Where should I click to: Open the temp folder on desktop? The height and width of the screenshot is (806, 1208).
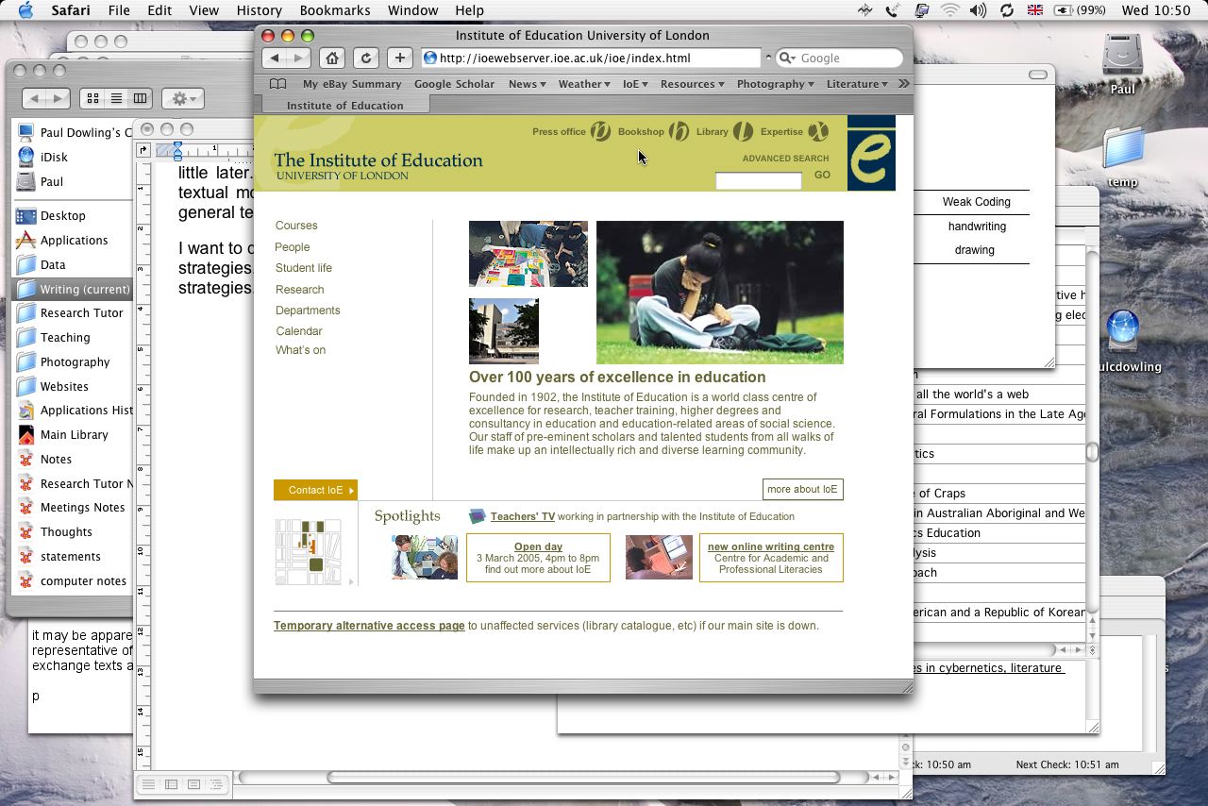1122,156
